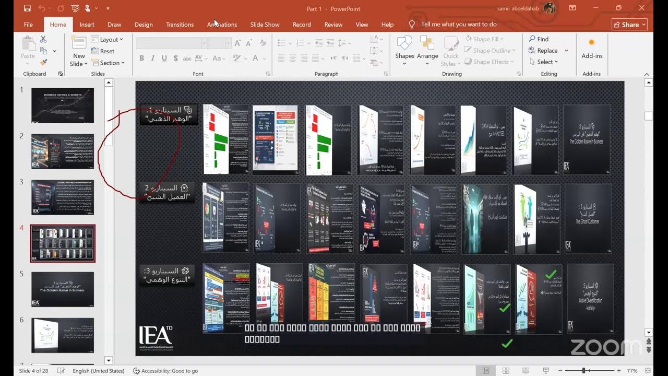The image size is (668, 376).
Task: Open the Shapes gallery
Action: click(x=404, y=51)
